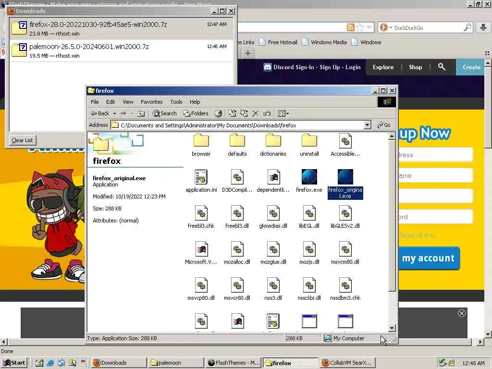Select the uninstall folder
This screenshot has width=492, height=369.
[x=309, y=145]
